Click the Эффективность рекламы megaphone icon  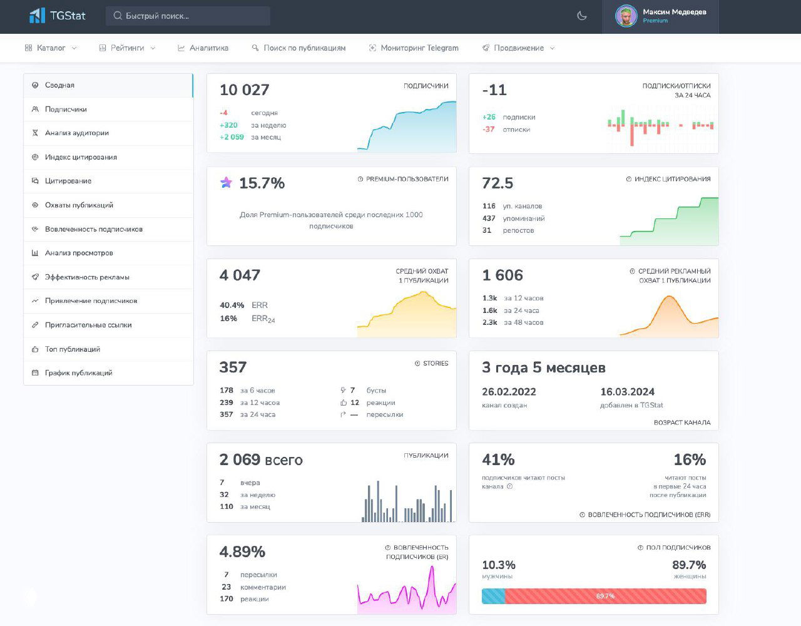click(x=35, y=277)
